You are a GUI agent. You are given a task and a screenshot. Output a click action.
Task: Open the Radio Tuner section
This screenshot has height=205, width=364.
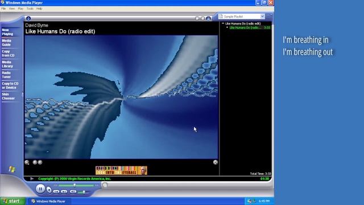coord(6,75)
